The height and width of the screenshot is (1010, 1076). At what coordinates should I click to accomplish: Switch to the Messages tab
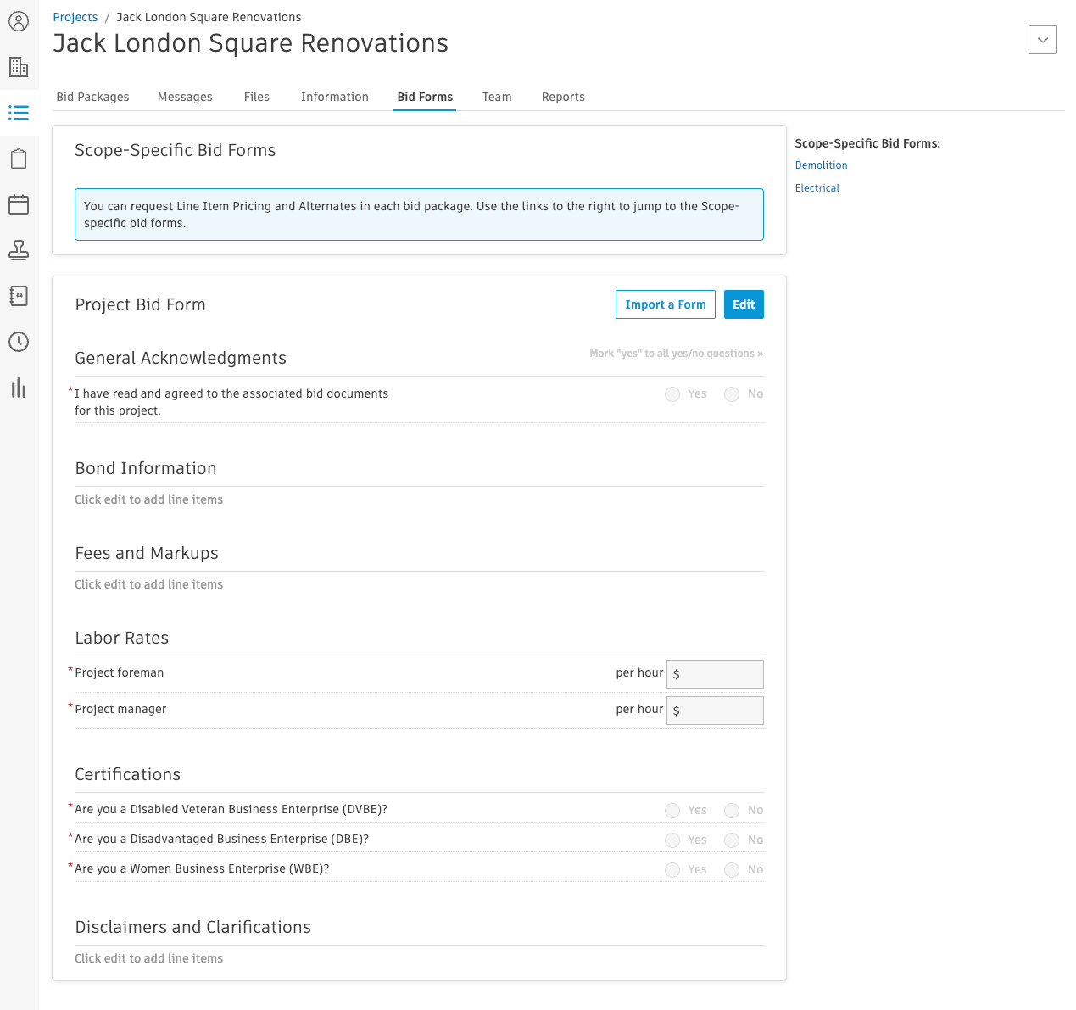[185, 97]
